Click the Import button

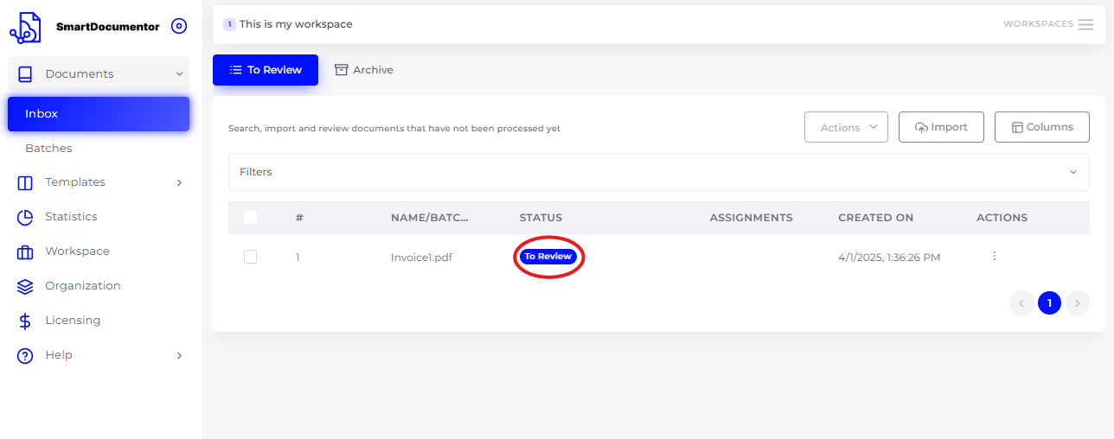coord(941,127)
